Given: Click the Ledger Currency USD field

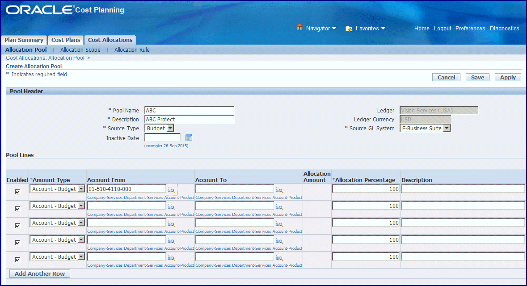Looking at the screenshot, I should pyautogui.click(x=426, y=119).
